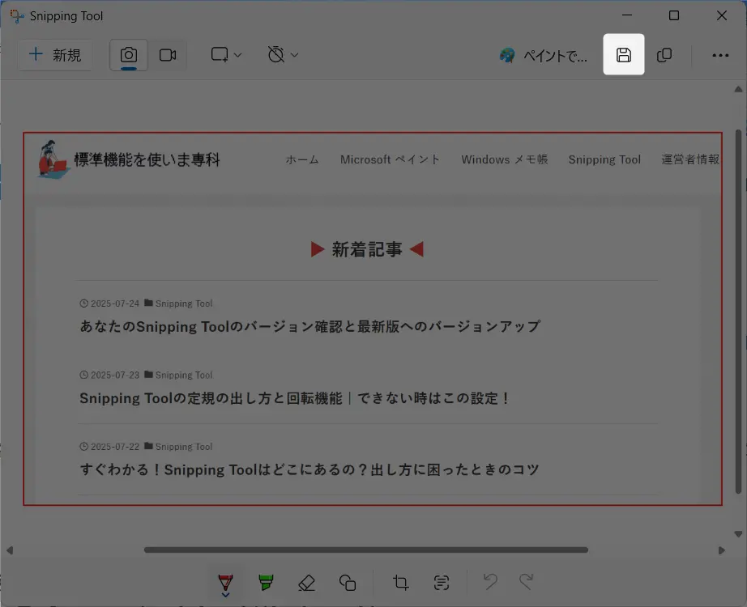747x607 pixels.
Task: Click Microsoft ペイント nav item
Action: click(x=390, y=159)
